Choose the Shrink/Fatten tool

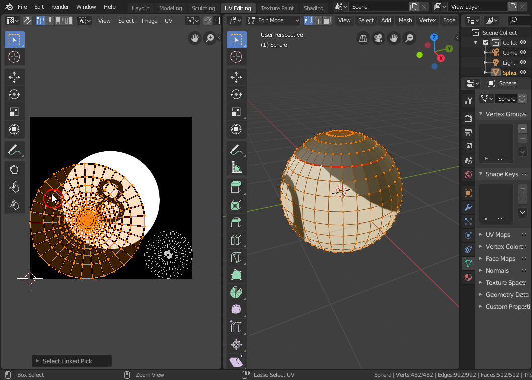tap(236, 345)
